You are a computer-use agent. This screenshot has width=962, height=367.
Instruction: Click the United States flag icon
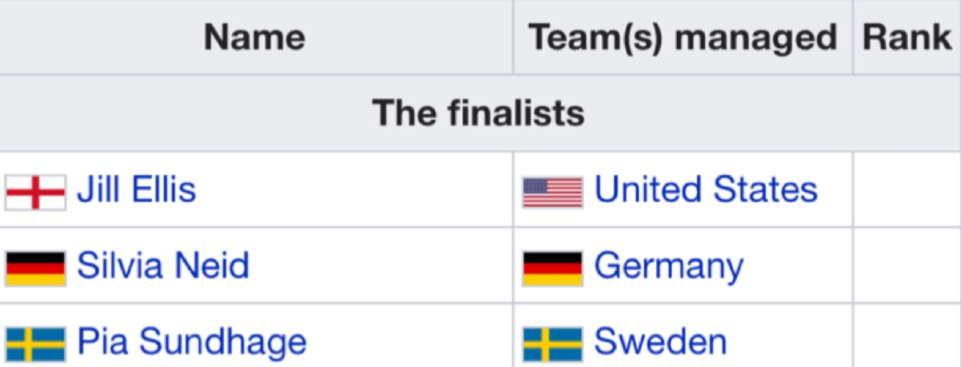pyautogui.click(x=552, y=192)
